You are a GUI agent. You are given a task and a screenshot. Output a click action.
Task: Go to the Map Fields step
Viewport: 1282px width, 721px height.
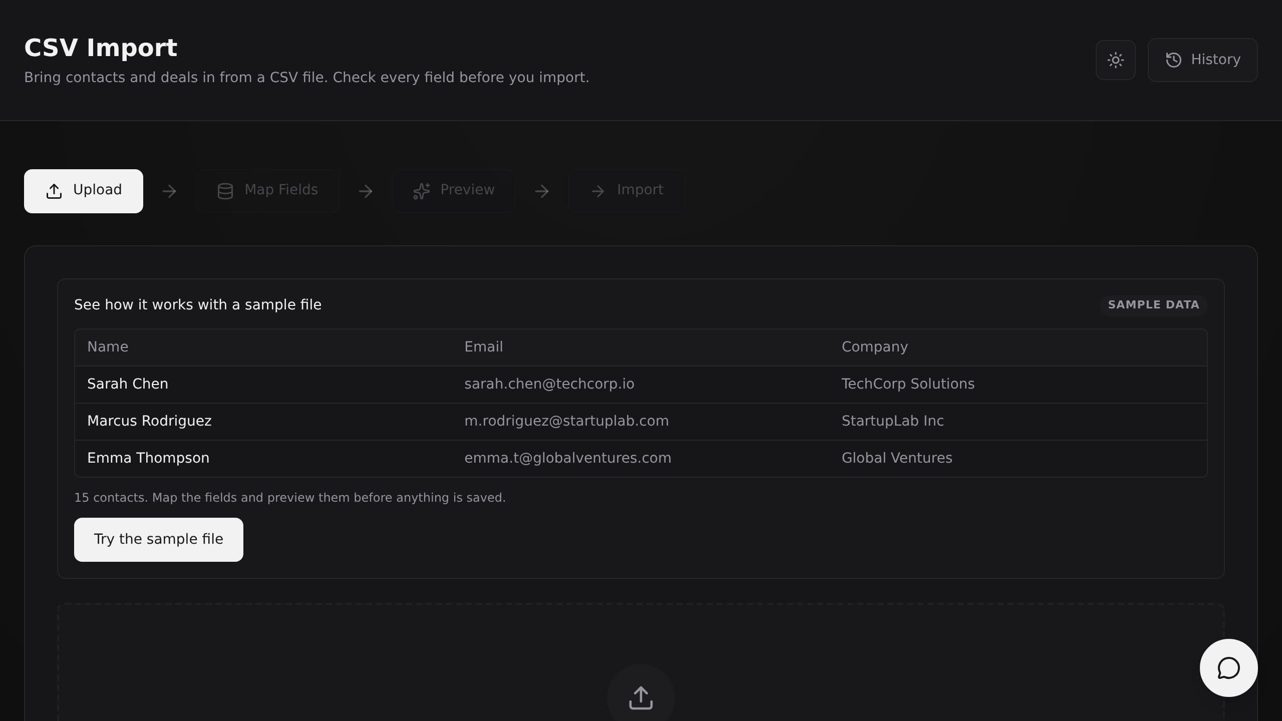267,191
